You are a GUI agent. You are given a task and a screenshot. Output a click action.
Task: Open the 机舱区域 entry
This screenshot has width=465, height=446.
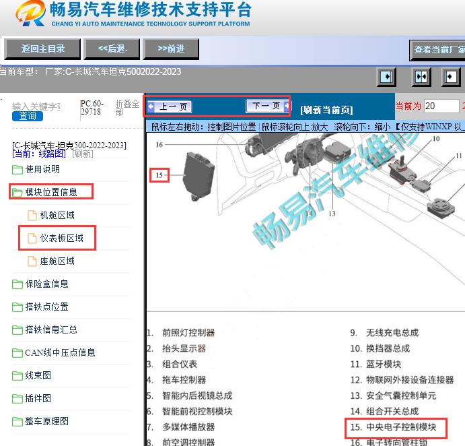coord(57,216)
